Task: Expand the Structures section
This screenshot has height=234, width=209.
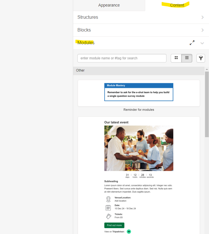Action: 202,17
